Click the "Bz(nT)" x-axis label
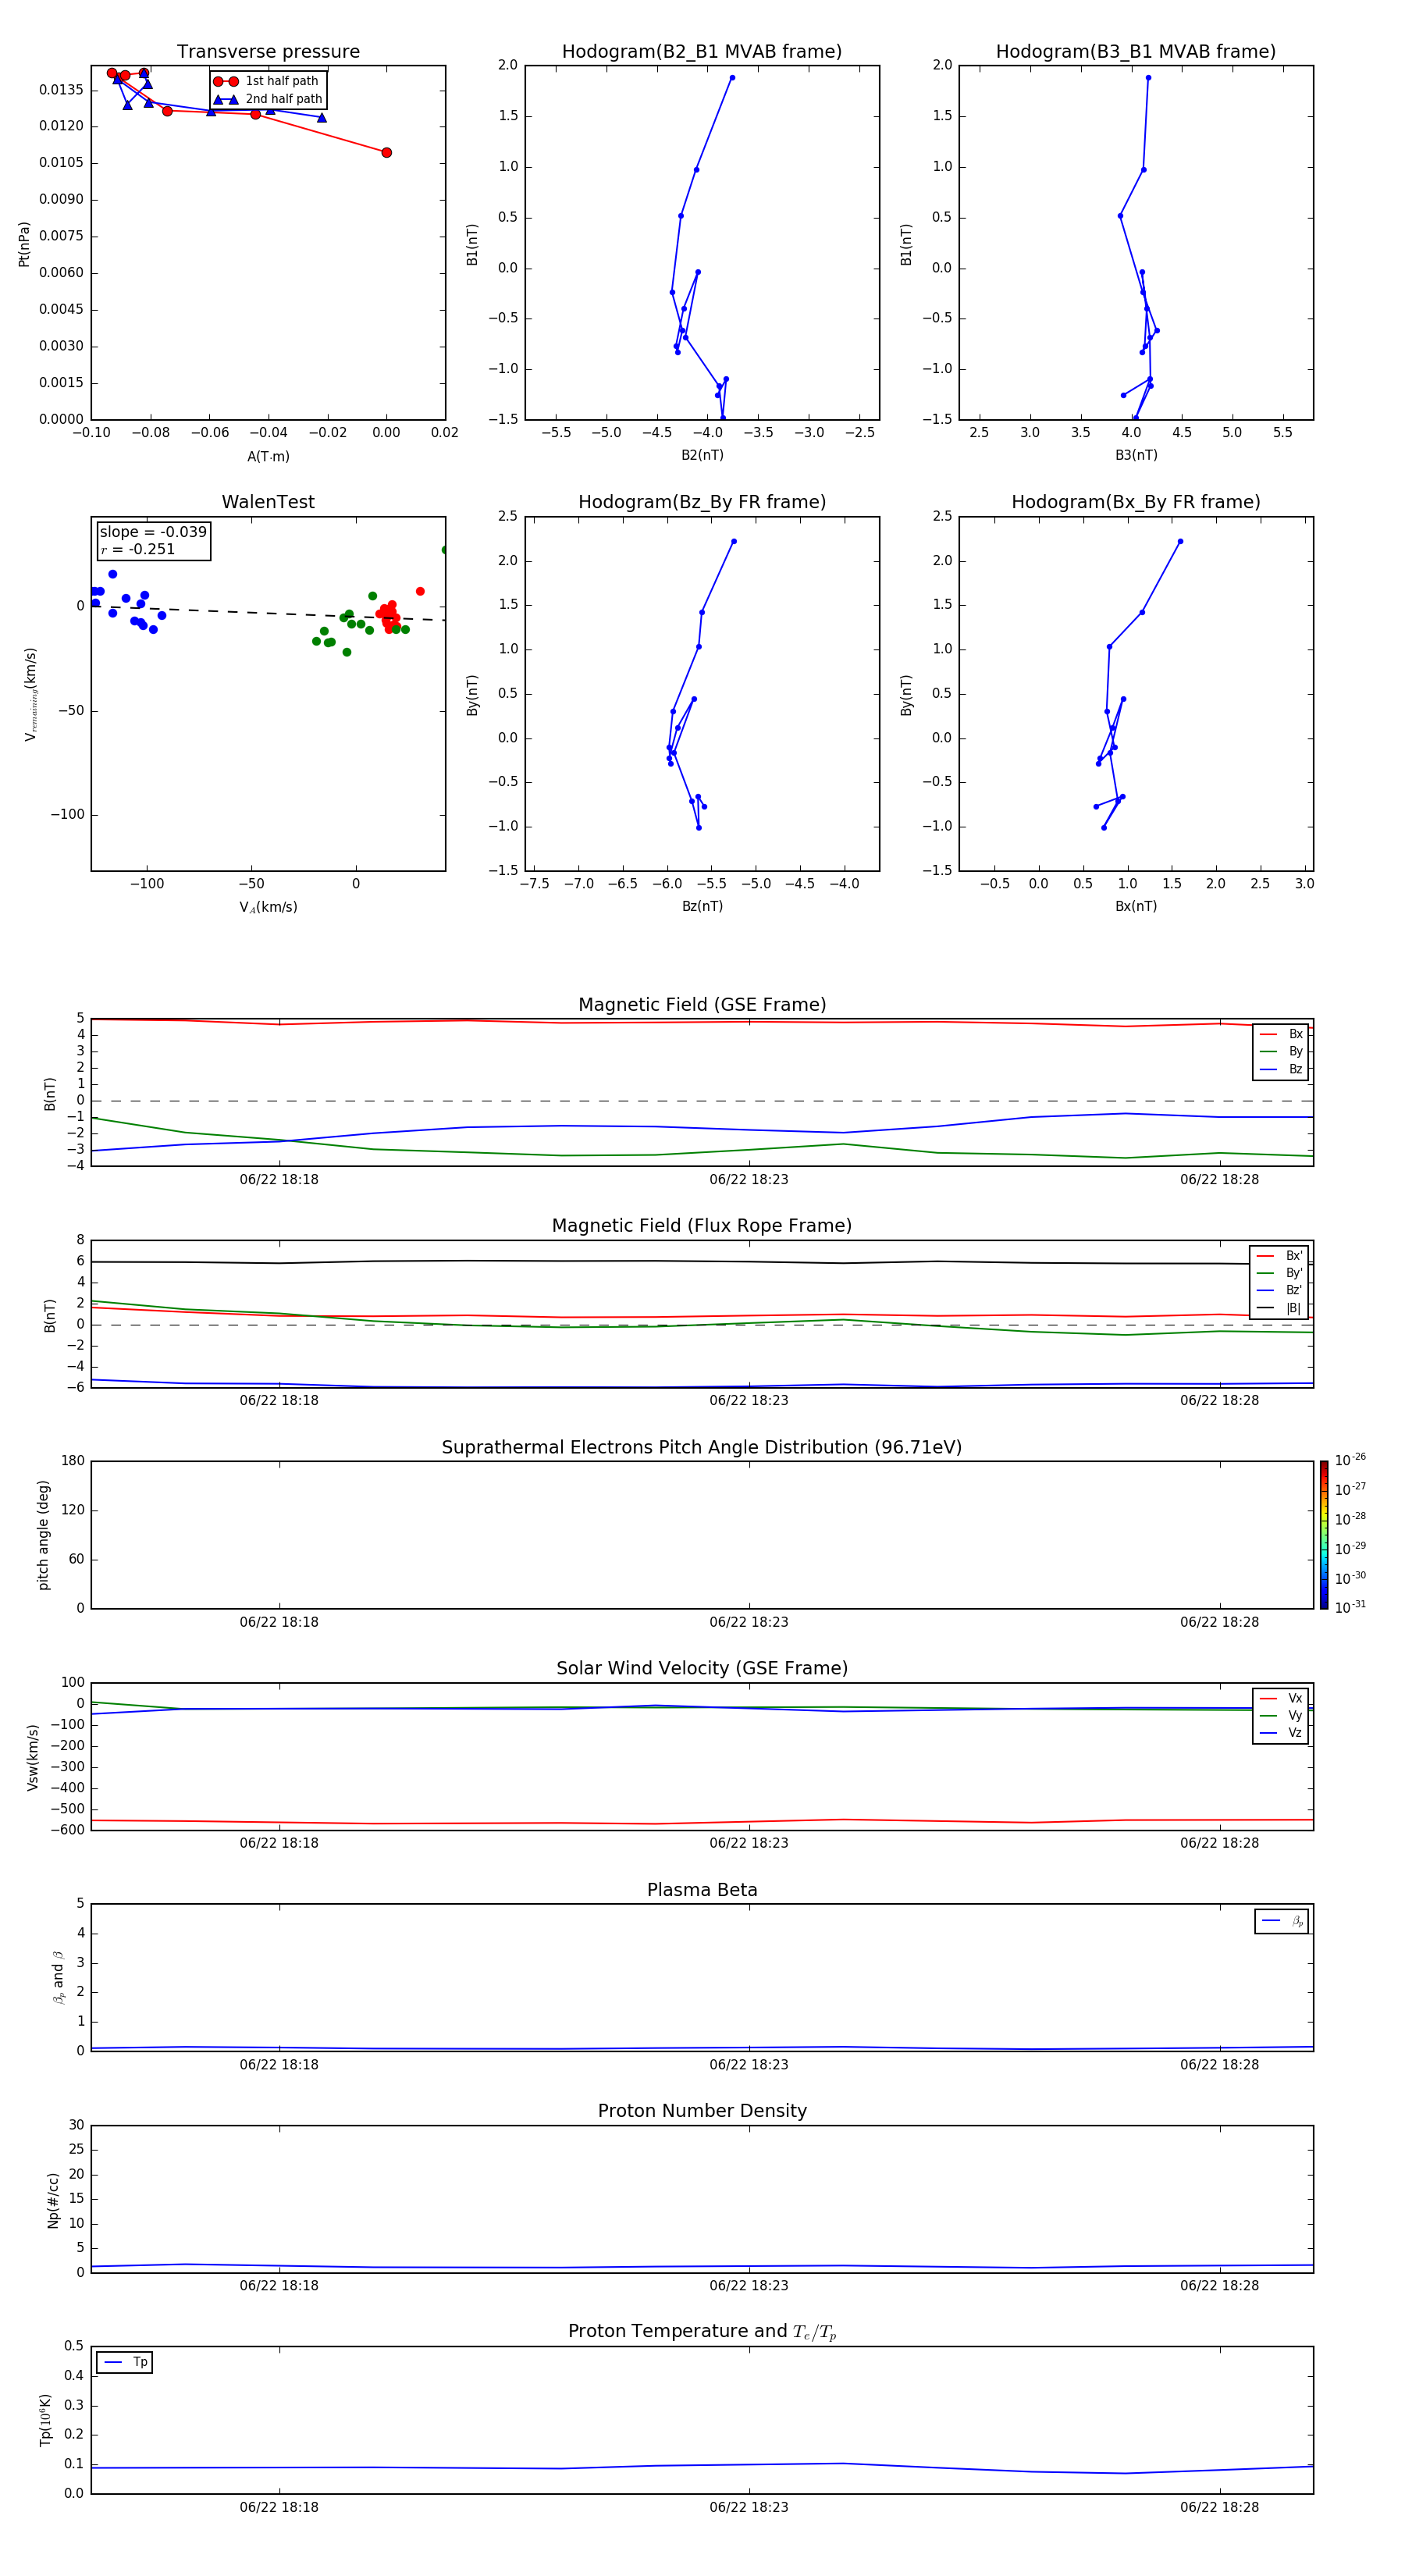This screenshot has width=1405, height=2576. 702,906
